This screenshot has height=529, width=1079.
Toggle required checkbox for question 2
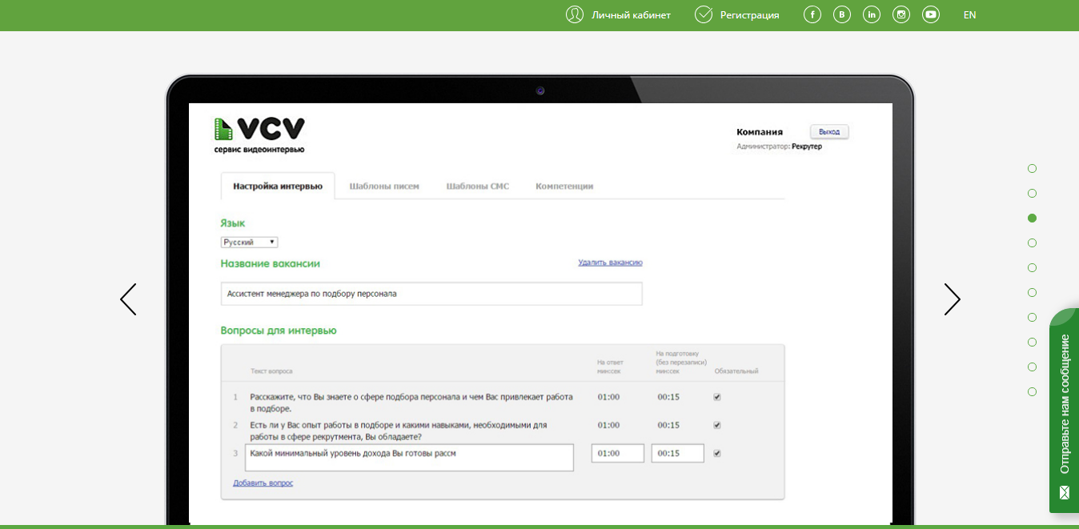[717, 425]
